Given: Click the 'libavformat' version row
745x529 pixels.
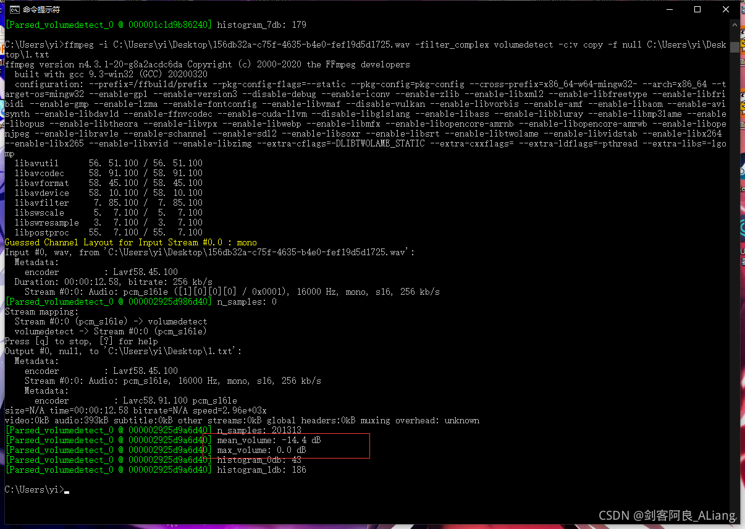Looking at the screenshot, I should pos(109,183).
